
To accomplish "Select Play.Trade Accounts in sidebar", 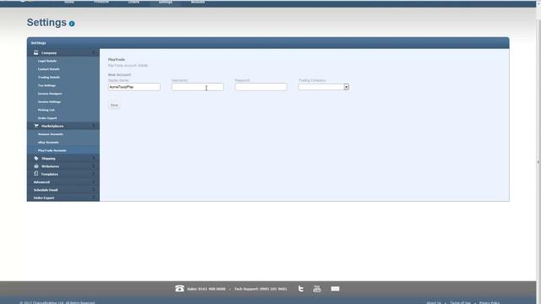I will pos(52,150).
